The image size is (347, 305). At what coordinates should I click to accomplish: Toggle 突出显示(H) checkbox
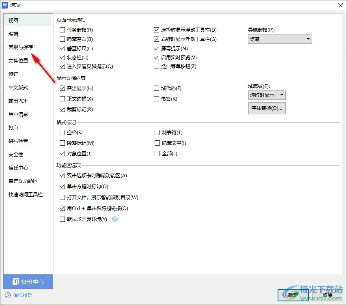(x=63, y=88)
